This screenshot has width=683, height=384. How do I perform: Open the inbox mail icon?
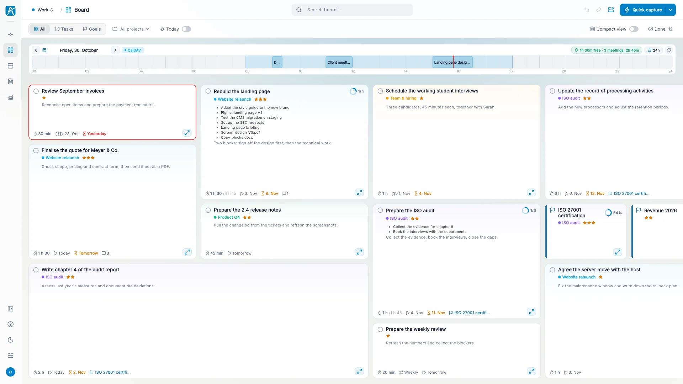tap(611, 10)
